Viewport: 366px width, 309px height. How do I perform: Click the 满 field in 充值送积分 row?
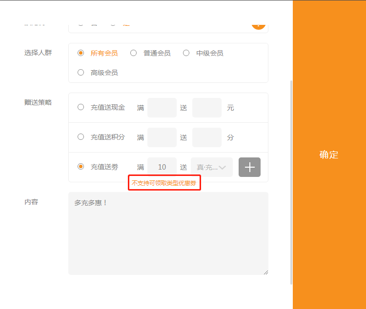(162, 137)
